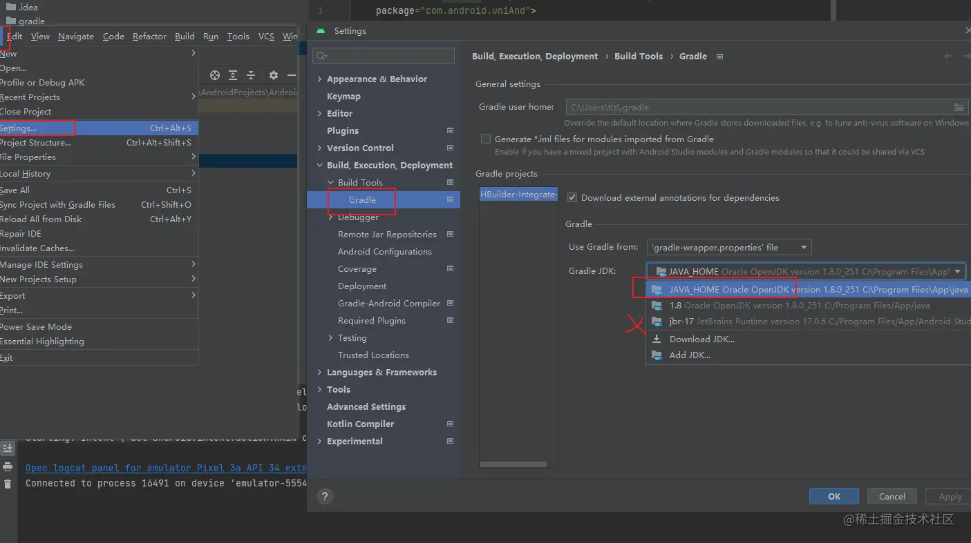
Task: Click the project-level icon next to Kotlin Compiler
Action: click(x=451, y=424)
